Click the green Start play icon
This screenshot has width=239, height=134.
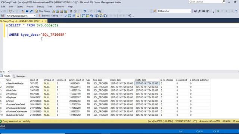pos(218,11)
